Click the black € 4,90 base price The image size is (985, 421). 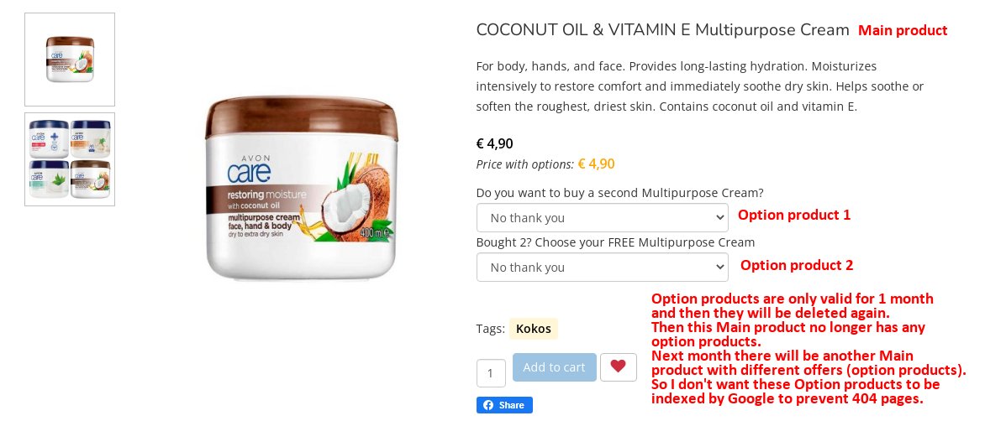[494, 143]
